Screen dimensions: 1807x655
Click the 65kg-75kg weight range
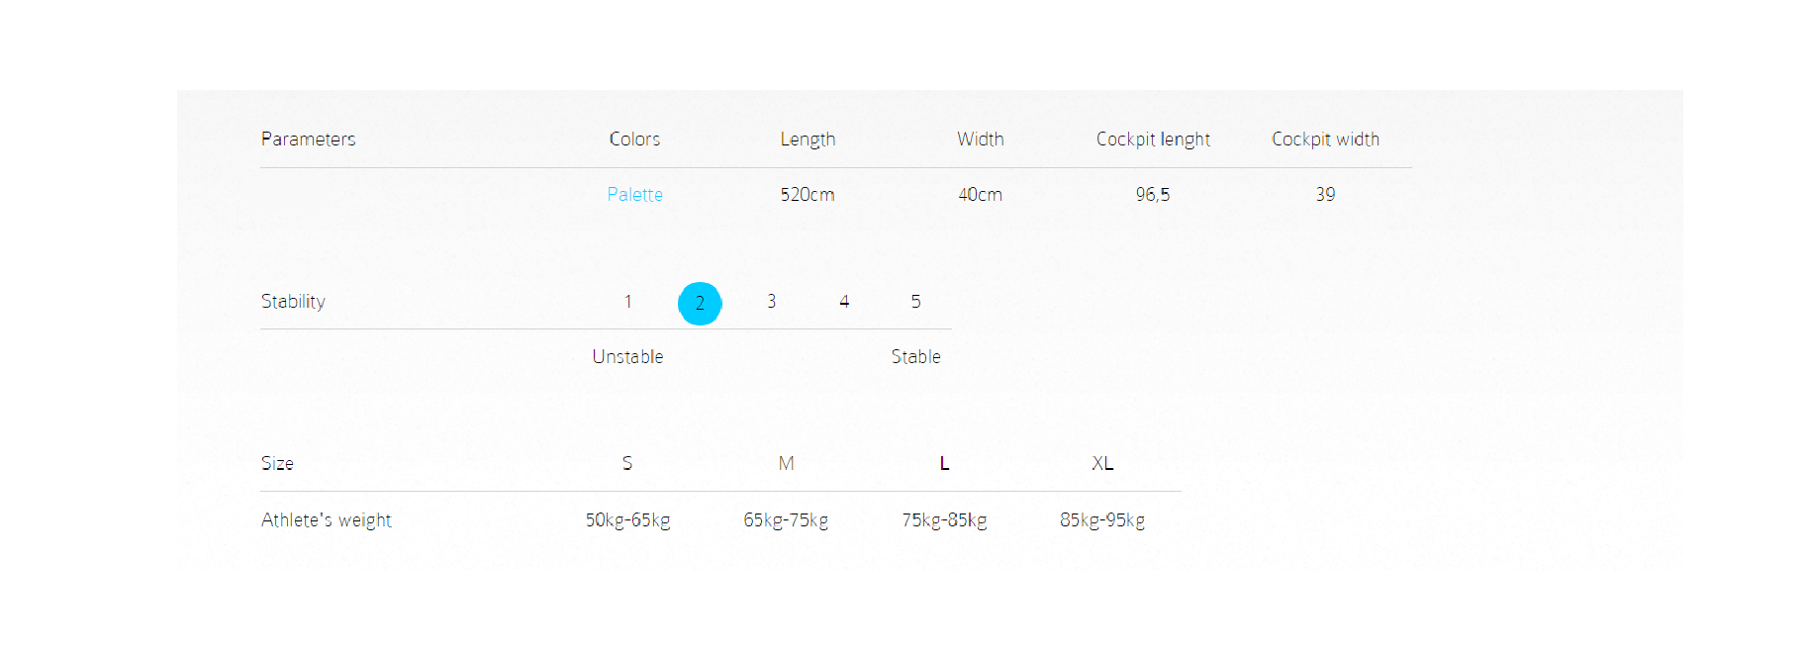pyautogui.click(x=786, y=520)
